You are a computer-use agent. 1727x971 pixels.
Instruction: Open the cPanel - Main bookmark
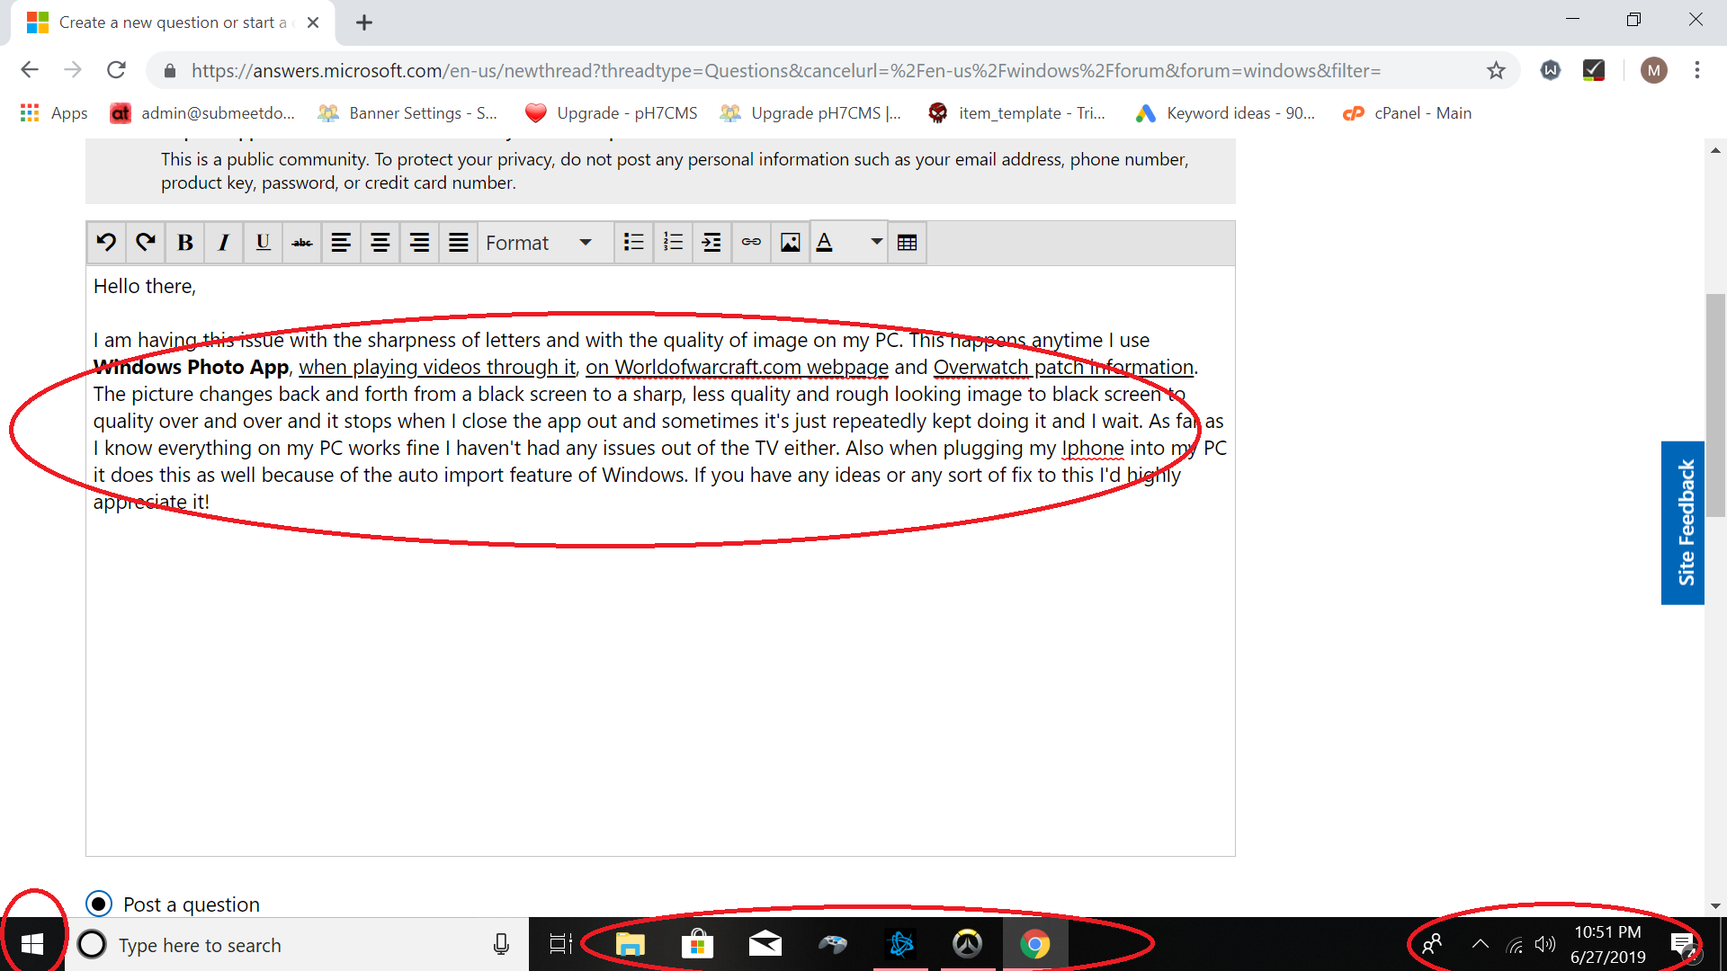click(x=1408, y=113)
